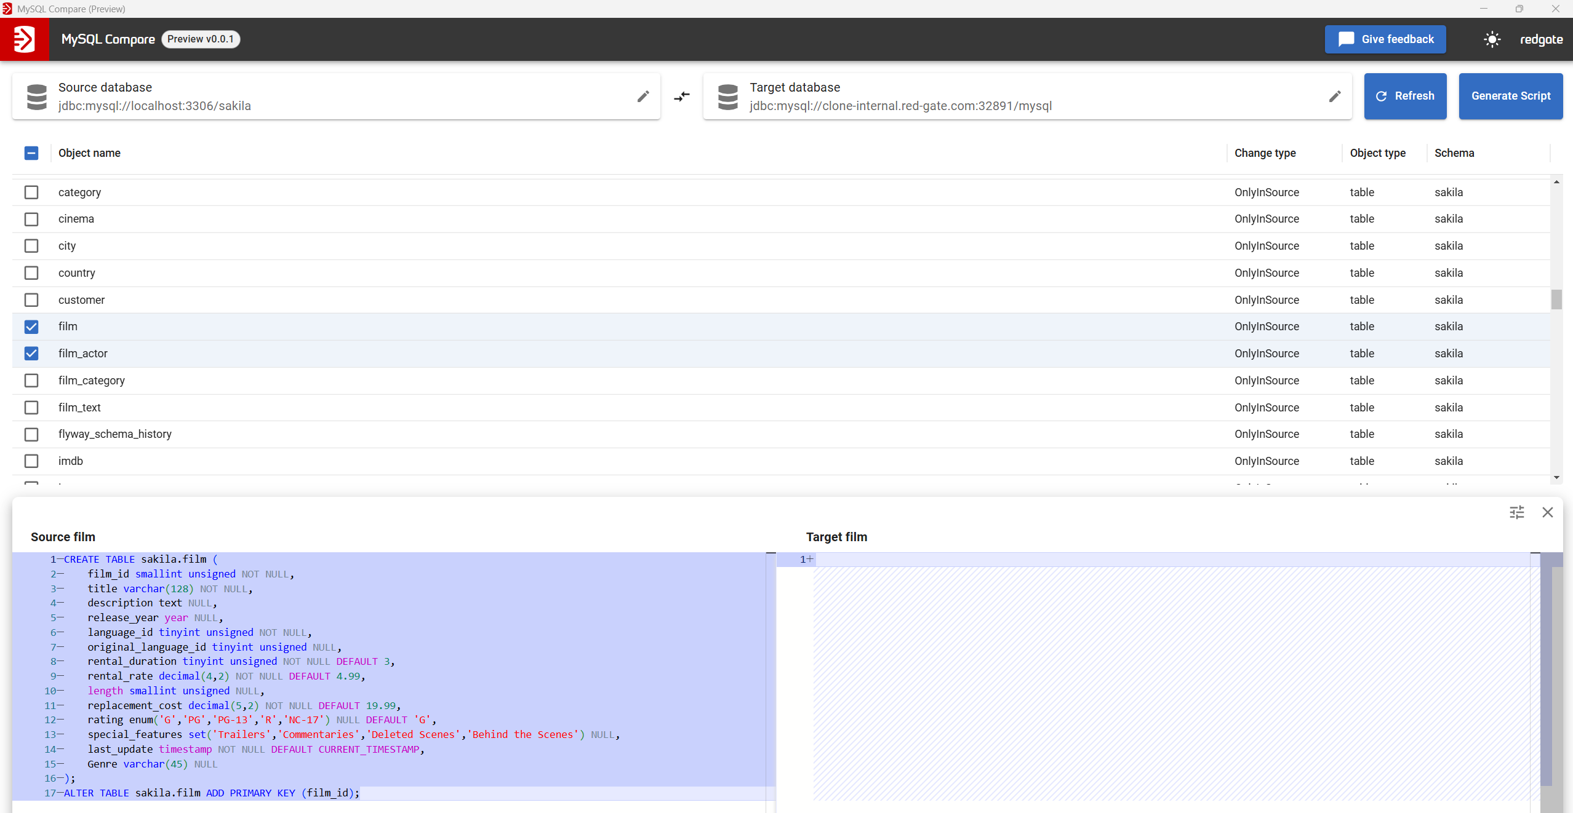Swap source and target databases
The width and height of the screenshot is (1573, 813).
(x=682, y=97)
